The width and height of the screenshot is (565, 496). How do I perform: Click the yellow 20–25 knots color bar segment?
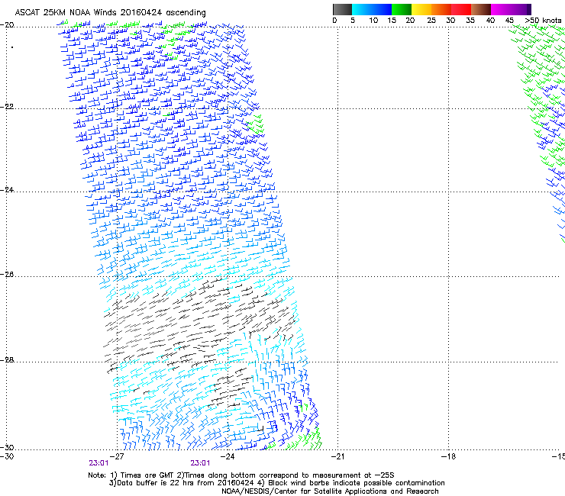click(421, 9)
